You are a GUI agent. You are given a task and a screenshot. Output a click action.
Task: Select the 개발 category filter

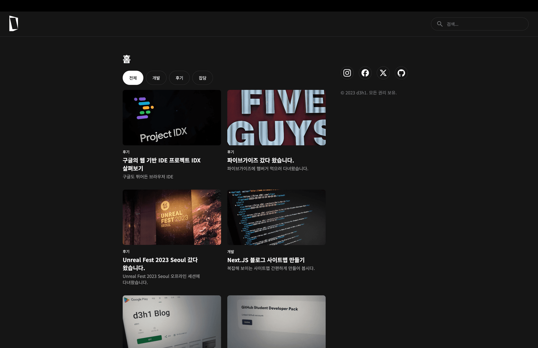click(x=156, y=78)
